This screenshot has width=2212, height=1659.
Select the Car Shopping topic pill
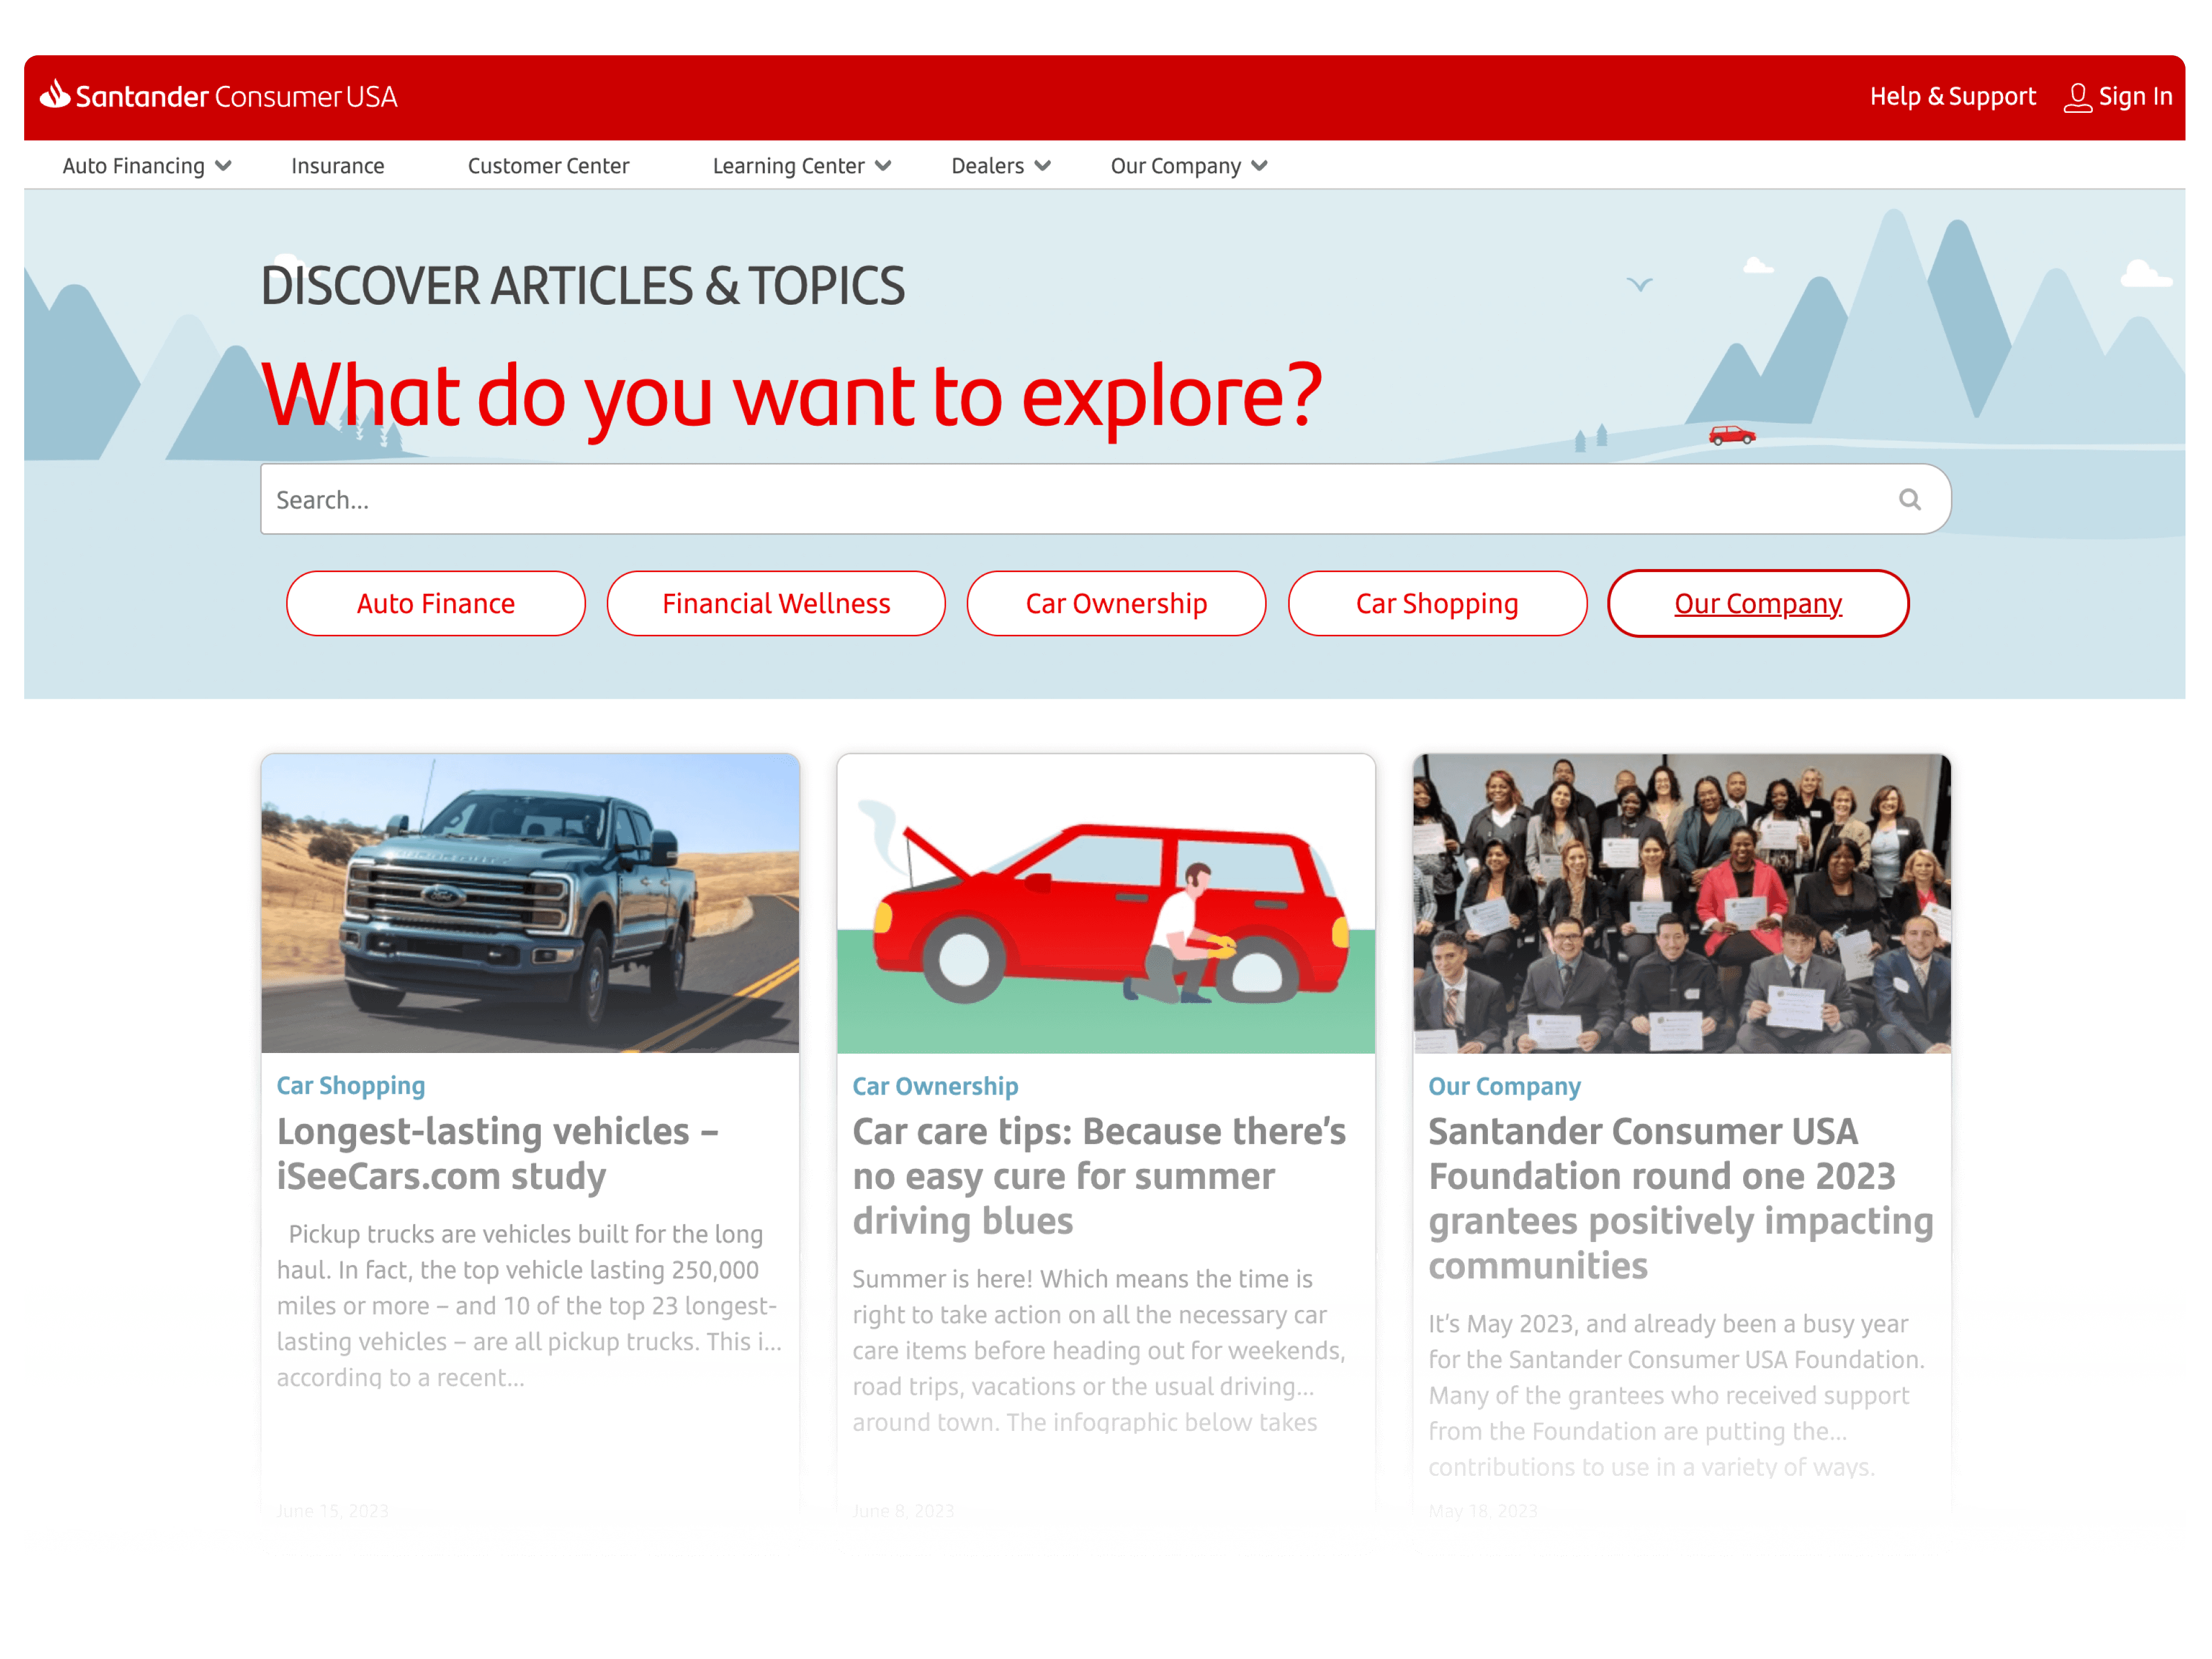pos(1436,603)
